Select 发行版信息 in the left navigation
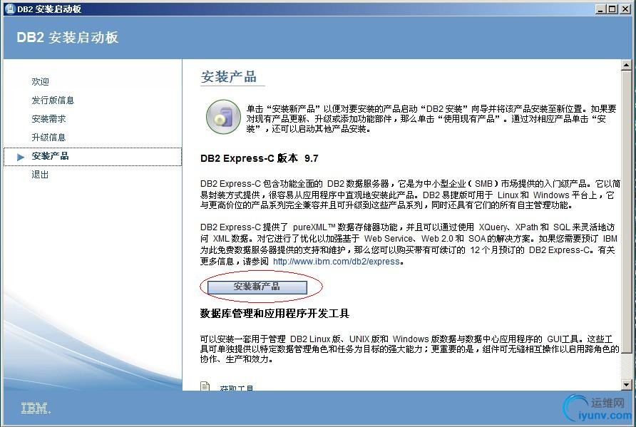This screenshot has width=636, height=427. pos(53,101)
